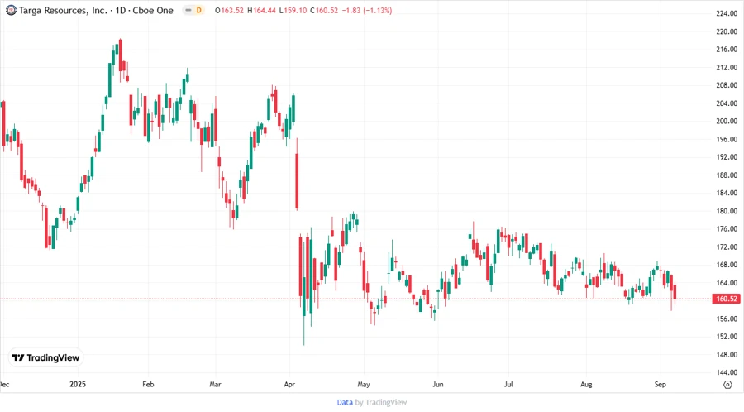
Task: Click the low value L159.10
Action: click(x=293, y=11)
